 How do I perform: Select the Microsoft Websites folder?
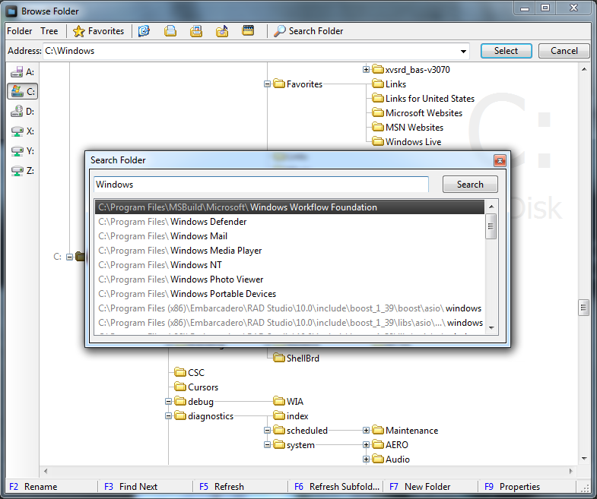(418, 113)
